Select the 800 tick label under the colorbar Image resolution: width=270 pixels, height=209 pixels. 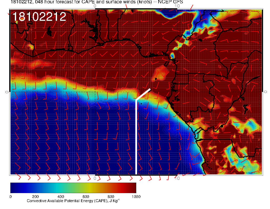(111, 197)
